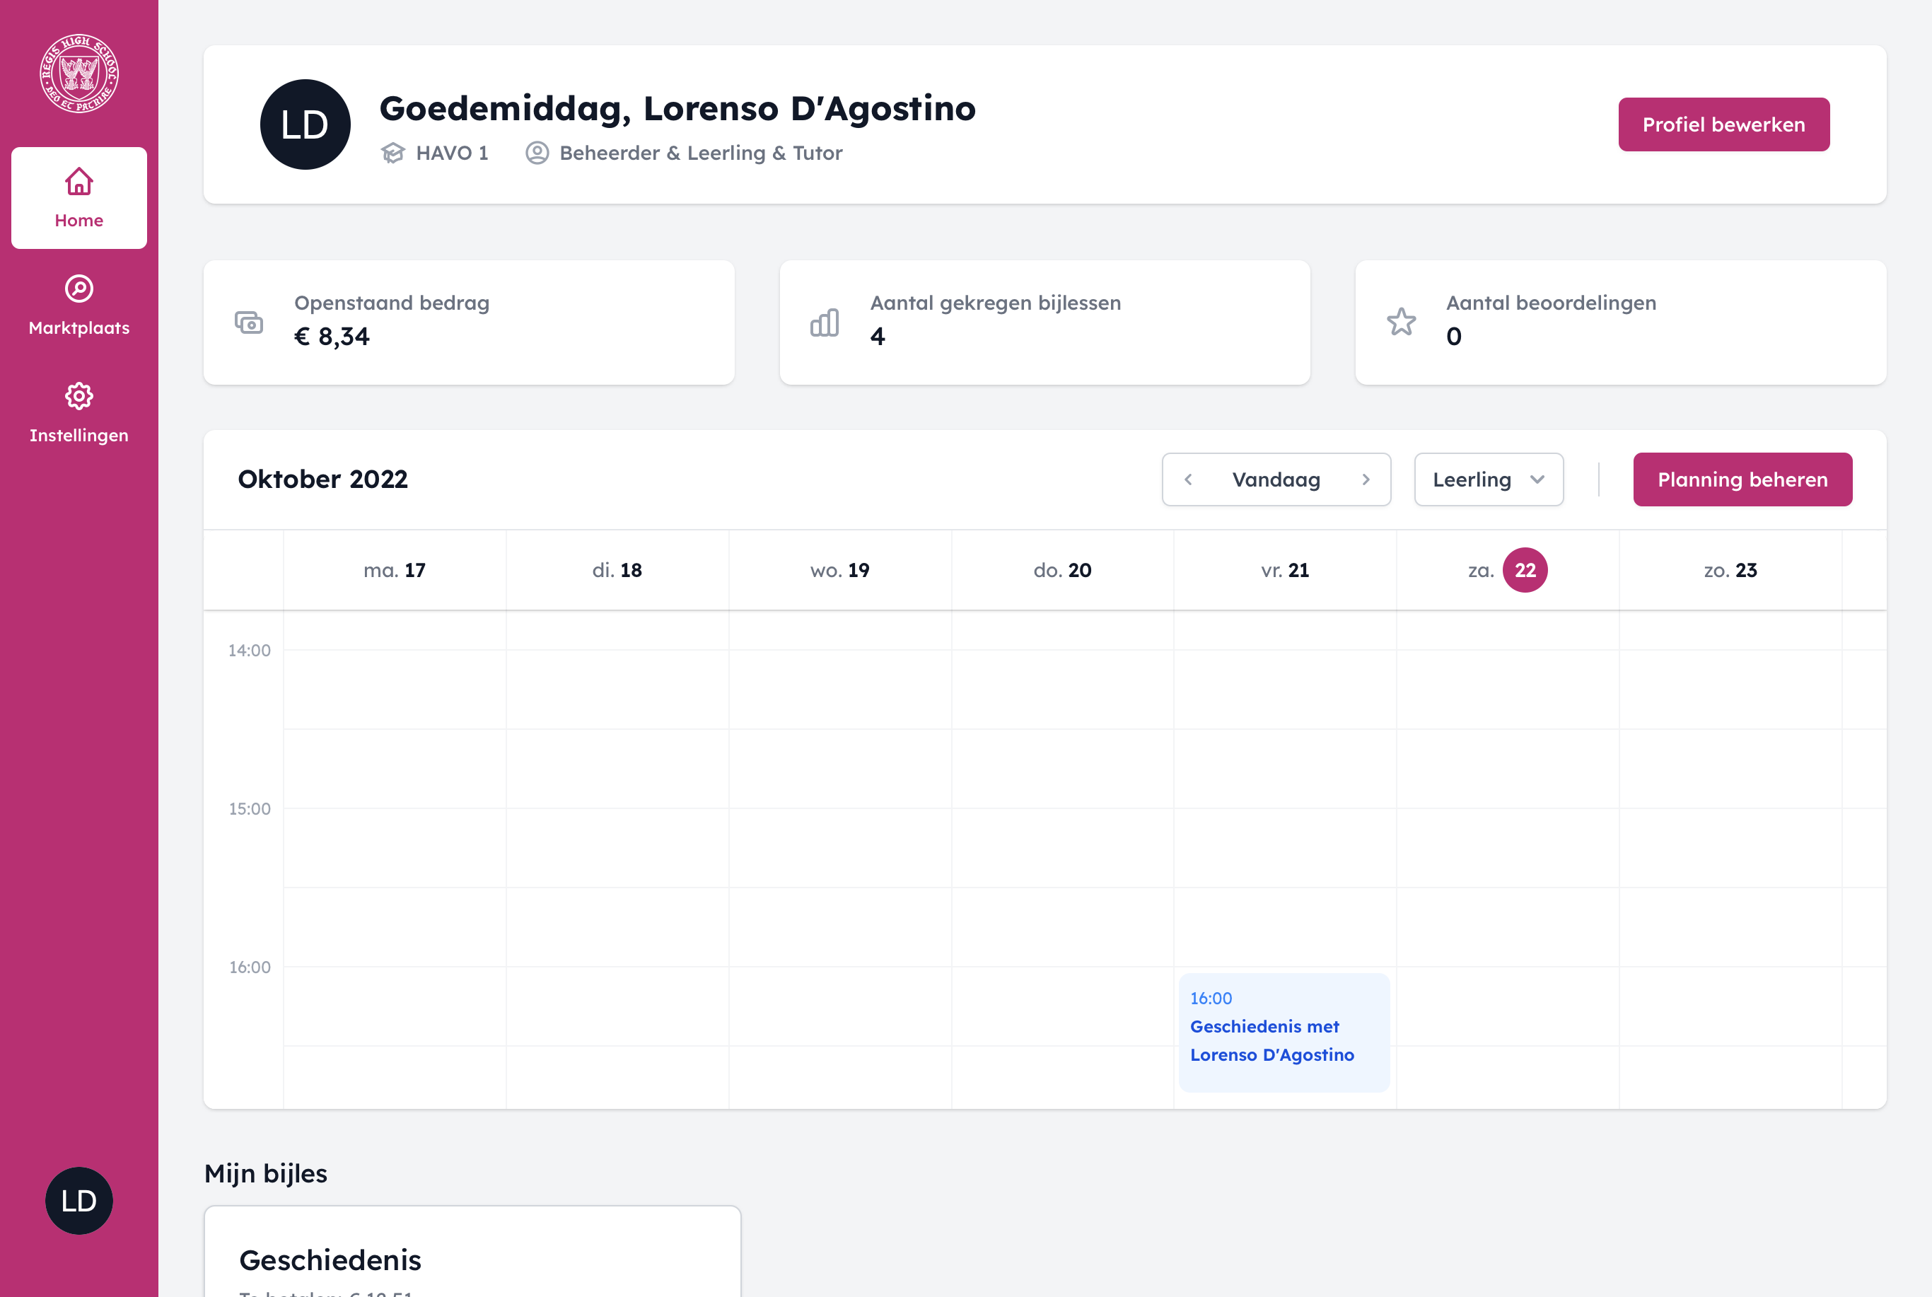
Task: Click the Openstaand bedrag money icon
Action: tap(249, 322)
